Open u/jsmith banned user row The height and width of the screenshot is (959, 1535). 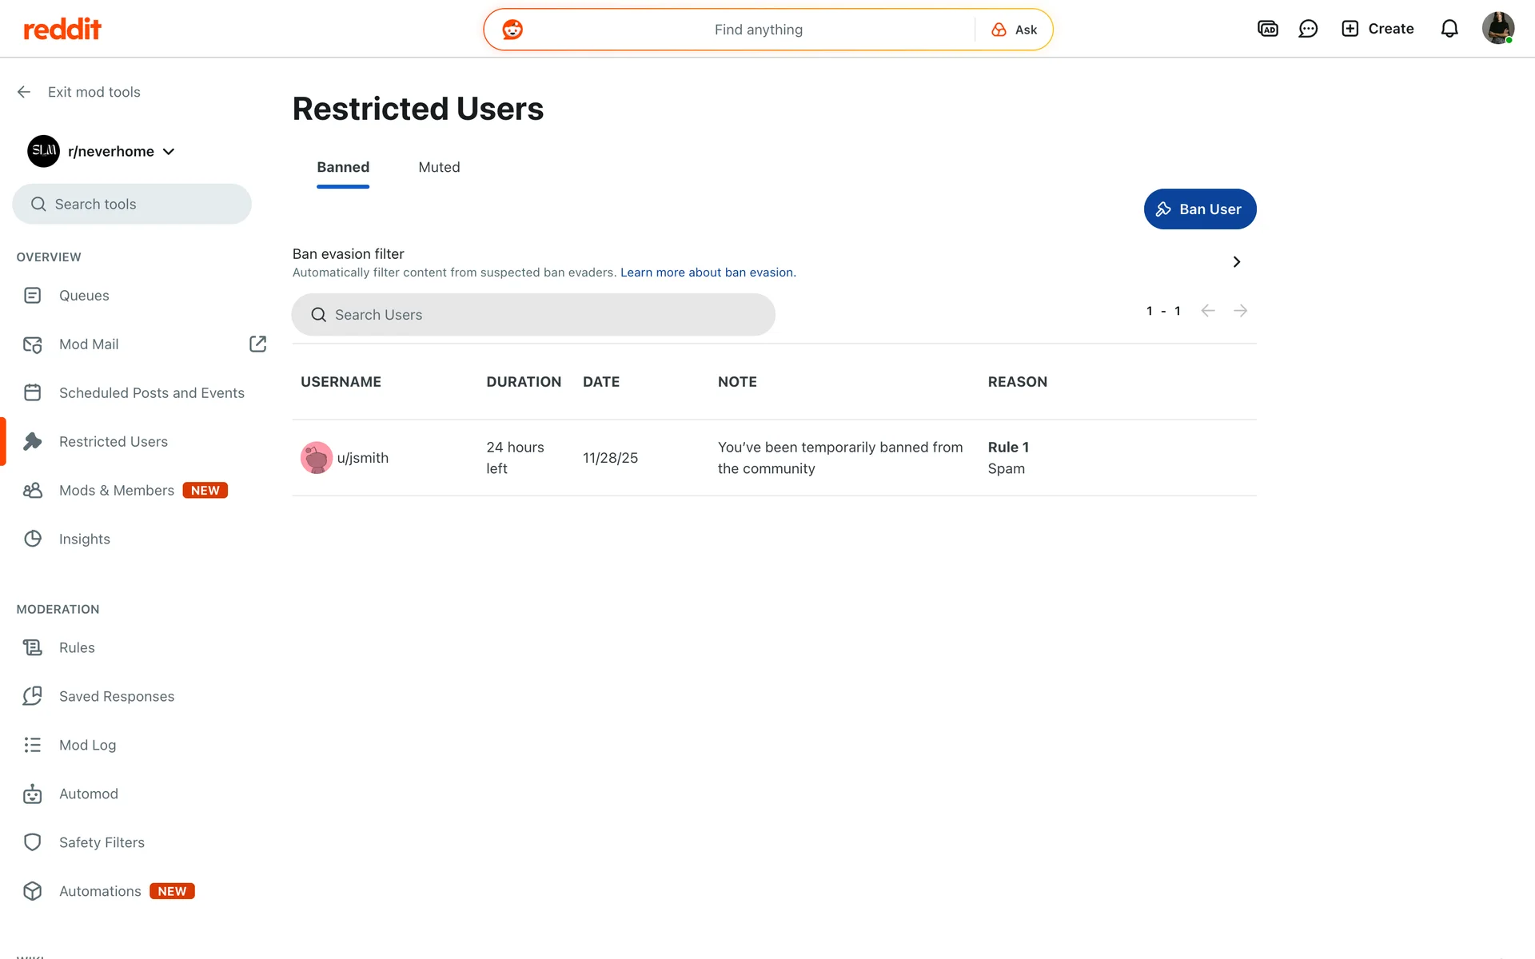(362, 458)
